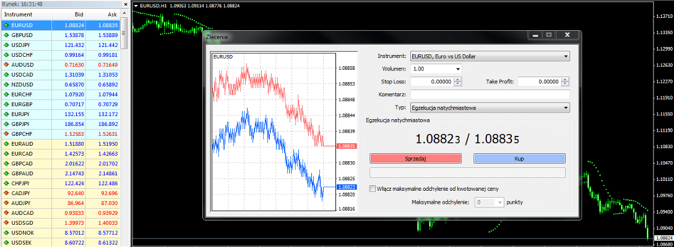Viewport: 674px width, 247px height.
Task: Click the arrow icon next to EURAUD
Action: [x=6, y=144]
